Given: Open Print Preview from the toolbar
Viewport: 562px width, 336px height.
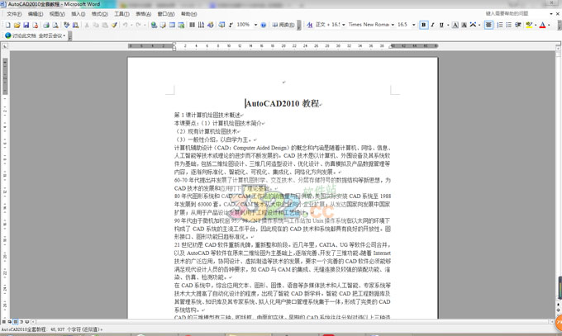Looking at the screenshot, I should coord(55,25).
